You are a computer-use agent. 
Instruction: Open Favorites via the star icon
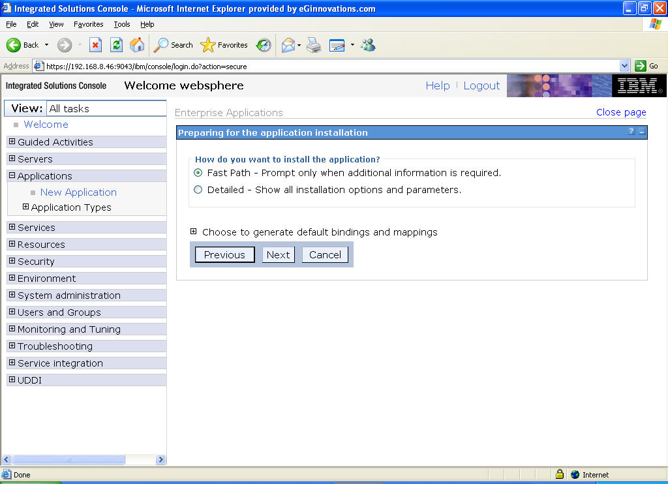(x=207, y=45)
